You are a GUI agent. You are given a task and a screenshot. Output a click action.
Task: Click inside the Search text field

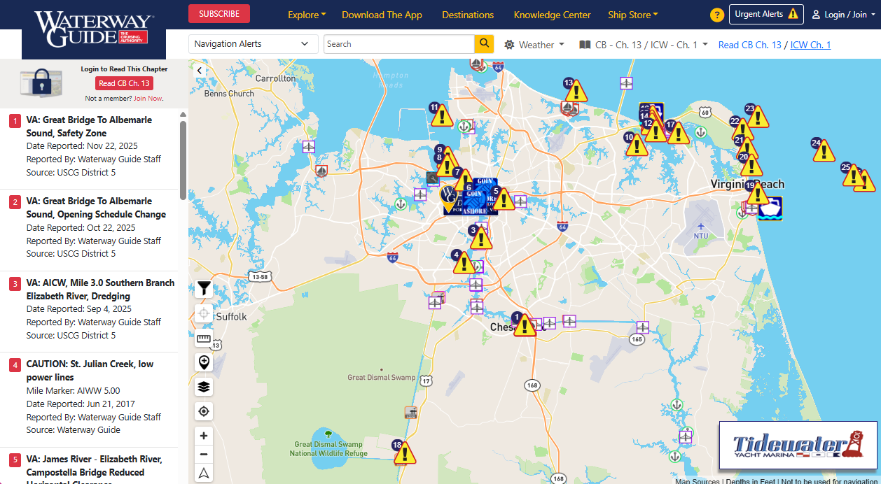tap(399, 44)
